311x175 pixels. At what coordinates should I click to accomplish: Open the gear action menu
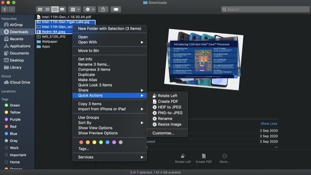tap(89, 9)
